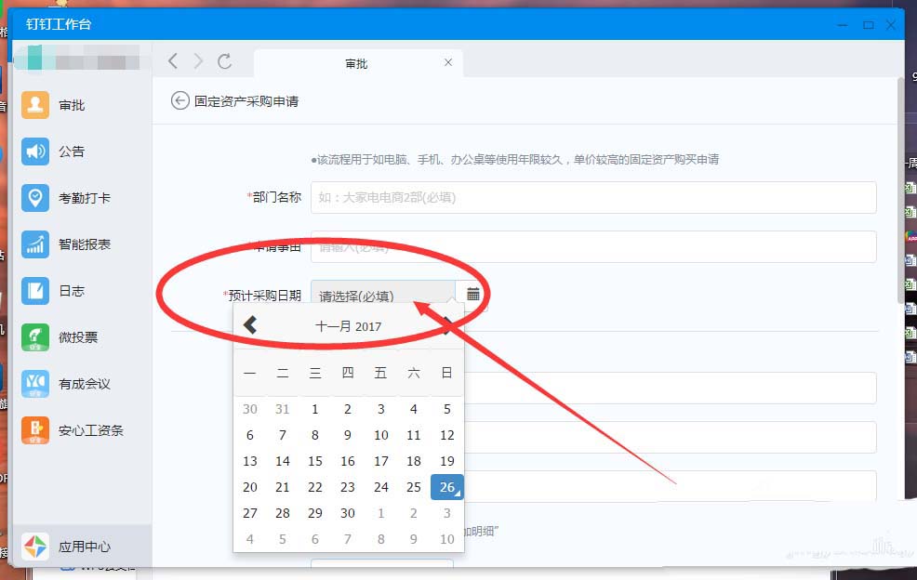Screen dimensions: 917x580
Task: Click the navigate back arrow in toolbar
Action: pyautogui.click(x=173, y=61)
